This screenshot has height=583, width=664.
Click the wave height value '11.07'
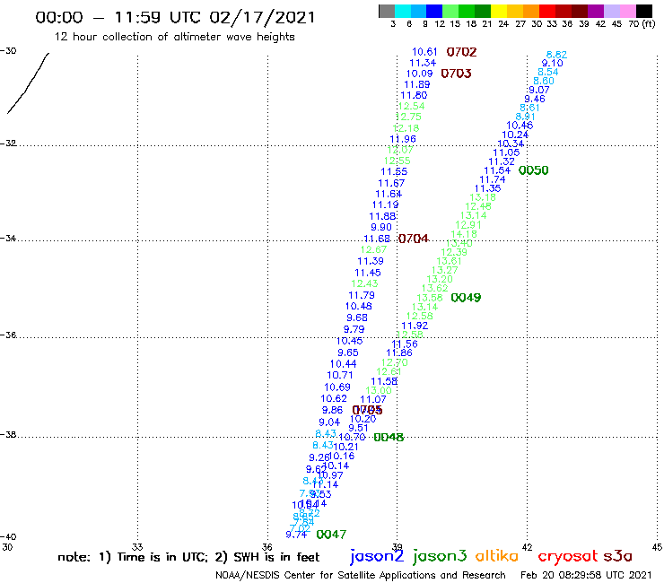[373, 399]
